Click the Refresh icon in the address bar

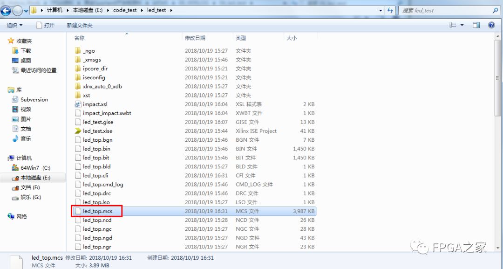(x=390, y=10)
